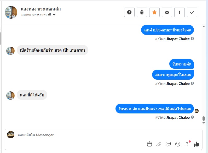208x153 pixels.
Task: Mark conversation unread using the envelope icon
Action: [167, 12]
